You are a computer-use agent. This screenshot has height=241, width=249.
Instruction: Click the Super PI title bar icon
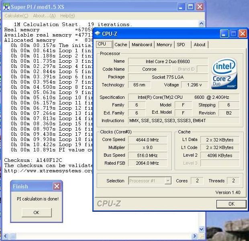pos(6,7)
